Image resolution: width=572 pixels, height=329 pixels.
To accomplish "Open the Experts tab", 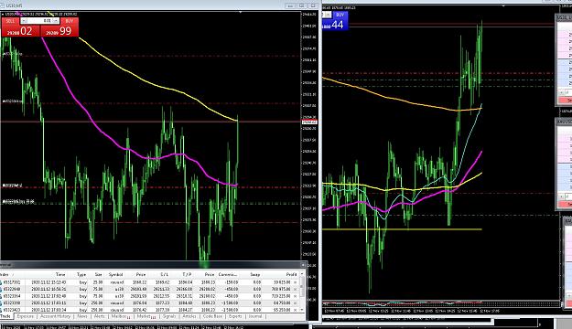I will point(235,316).
